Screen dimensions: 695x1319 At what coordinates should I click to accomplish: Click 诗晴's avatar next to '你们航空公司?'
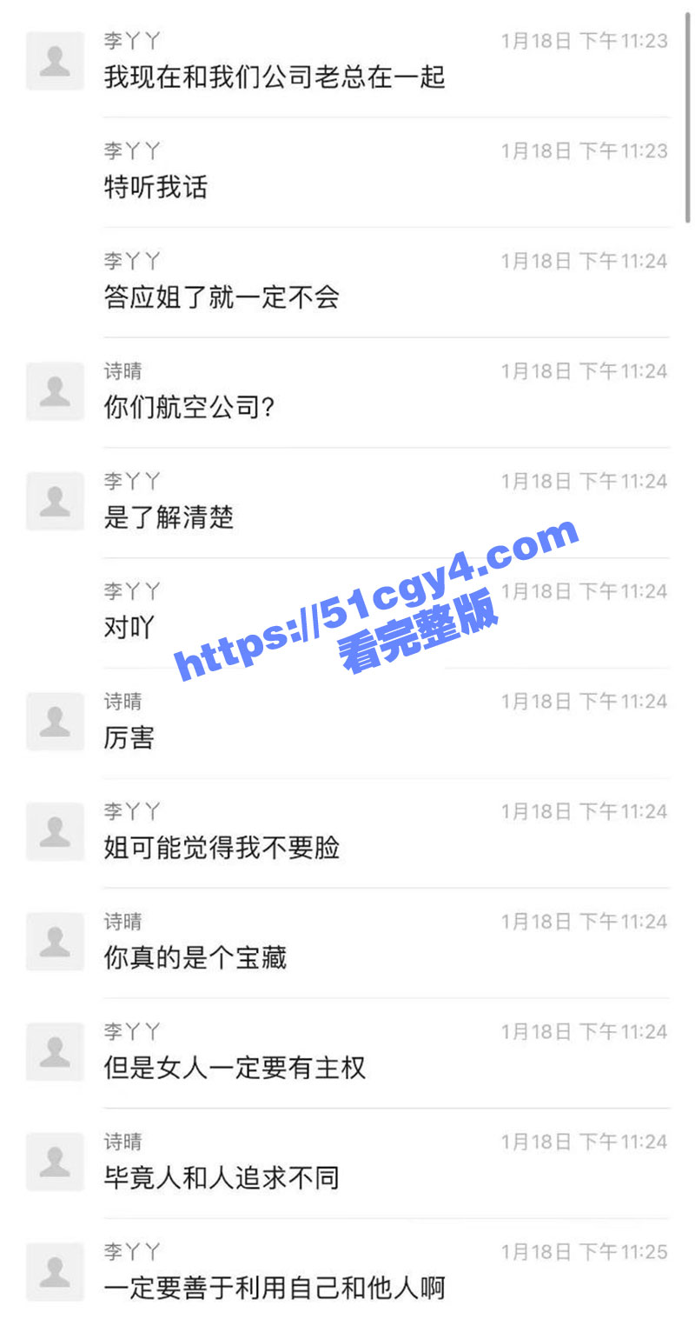tap(56, 391)
